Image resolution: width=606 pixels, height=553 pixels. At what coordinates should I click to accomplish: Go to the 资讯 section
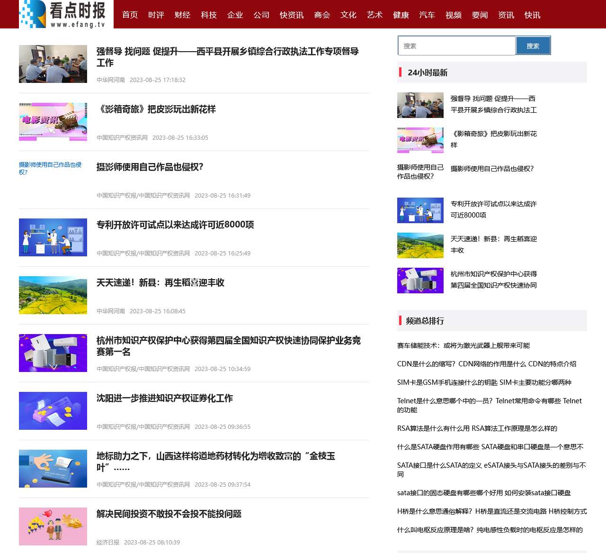pos(506,15)
